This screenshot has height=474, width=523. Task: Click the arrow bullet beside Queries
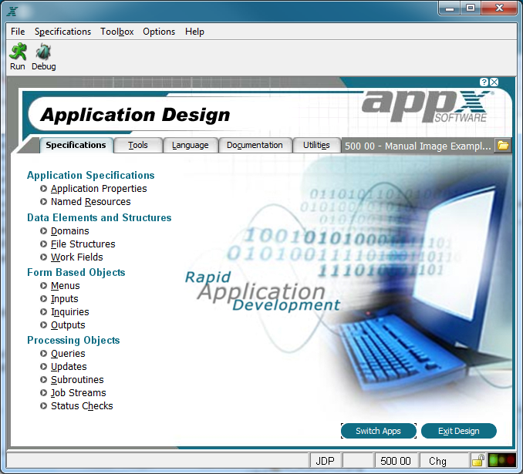click(43, 353)
